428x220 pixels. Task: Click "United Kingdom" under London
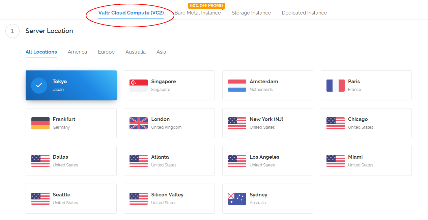[166, 127]
